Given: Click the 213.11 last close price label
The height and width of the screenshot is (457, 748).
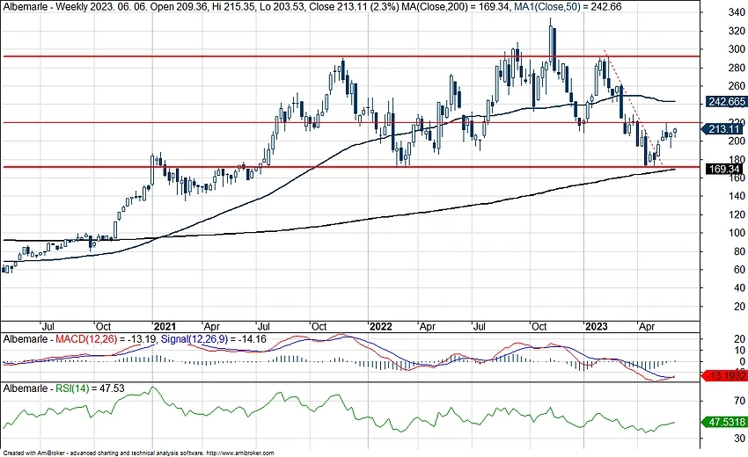Looking at the screenshot, I should [723, 129].
